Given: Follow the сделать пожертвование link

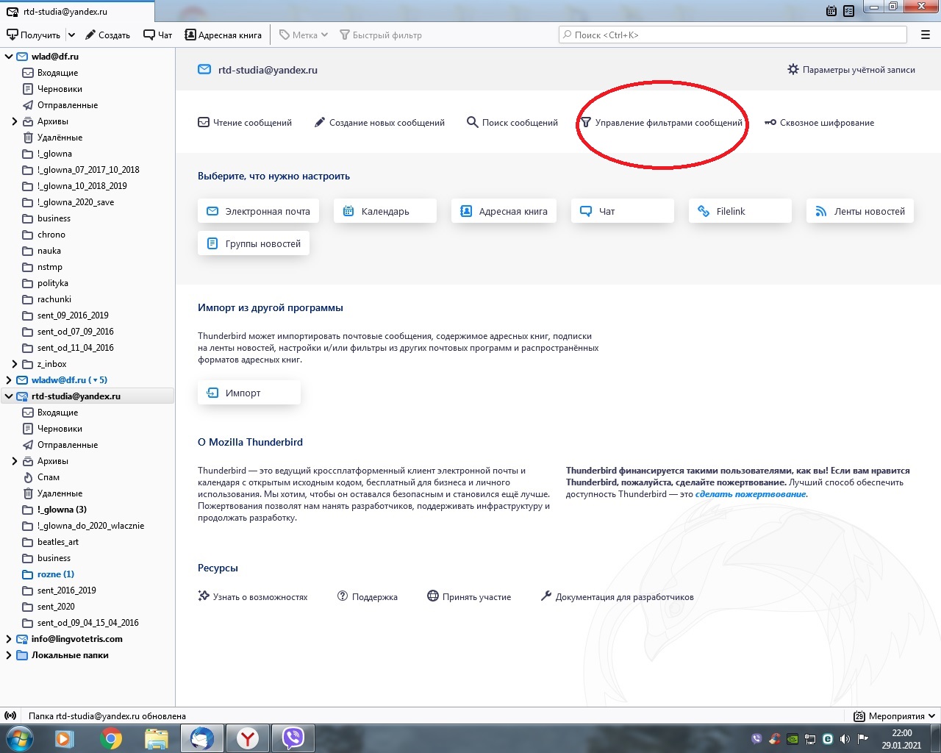Looking at the screenshot, I should 751,494.
